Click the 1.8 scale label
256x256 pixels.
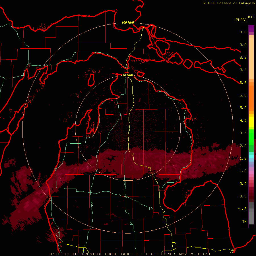point(243,158)
